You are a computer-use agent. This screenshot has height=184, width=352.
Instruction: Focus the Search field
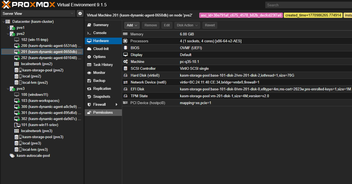(309, 5)
